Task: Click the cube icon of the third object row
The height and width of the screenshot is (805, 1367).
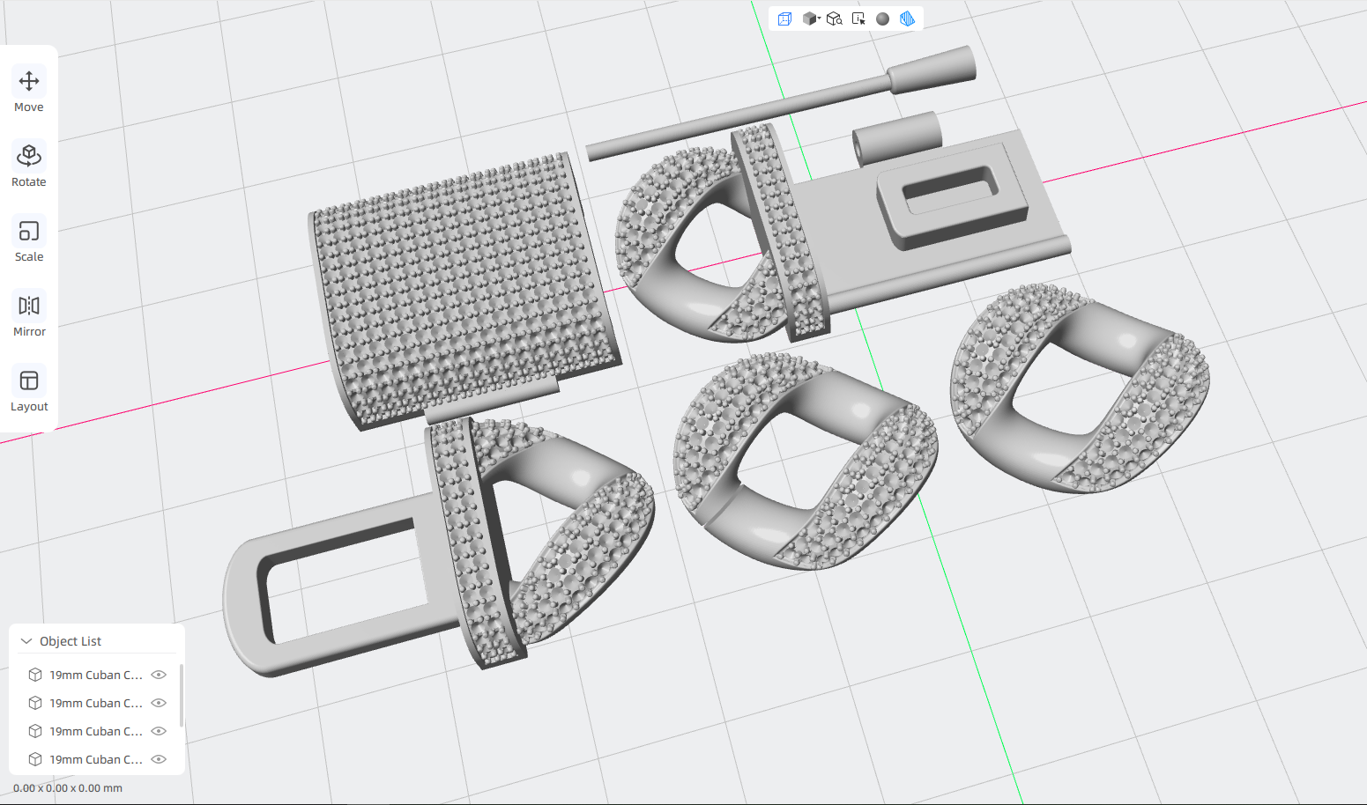Action: pos(35,731)
